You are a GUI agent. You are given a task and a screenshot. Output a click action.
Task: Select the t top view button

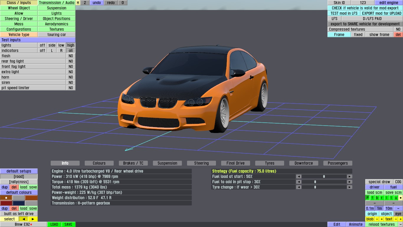coord(391,198)
